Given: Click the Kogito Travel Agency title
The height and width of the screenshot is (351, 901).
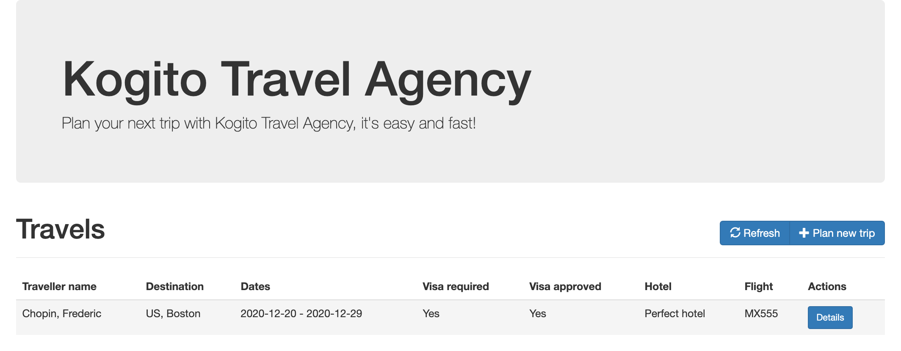Looking at the screenshot, I should tap(296, 80).
